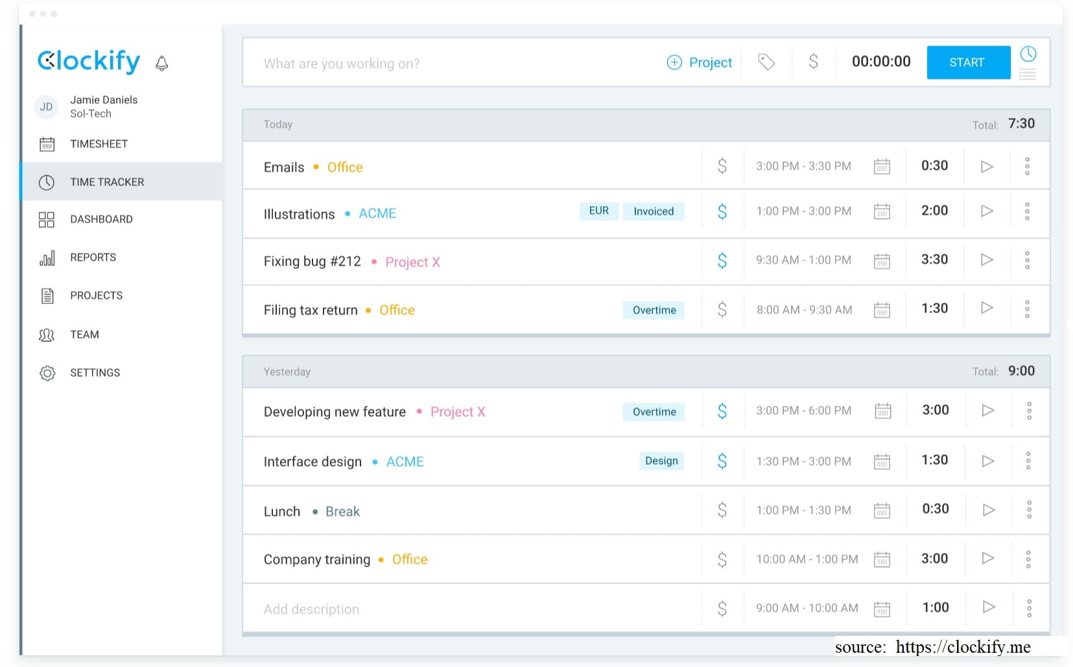Click the Timesheet calendar icon in sidebar

[x=47, y=144]
